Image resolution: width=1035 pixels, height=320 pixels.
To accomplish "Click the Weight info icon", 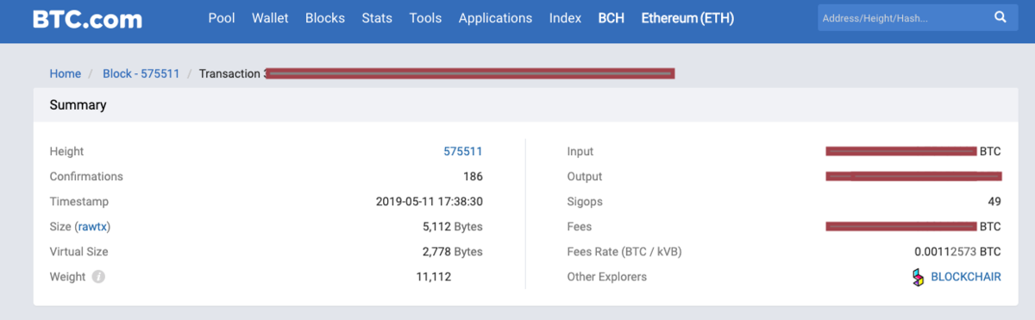I will 98,277.
